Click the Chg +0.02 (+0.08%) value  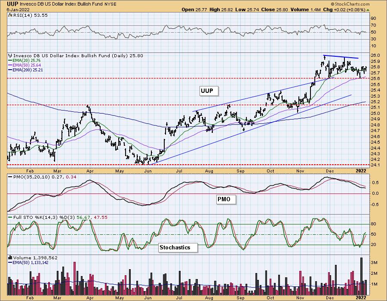[x=344, y=9]
